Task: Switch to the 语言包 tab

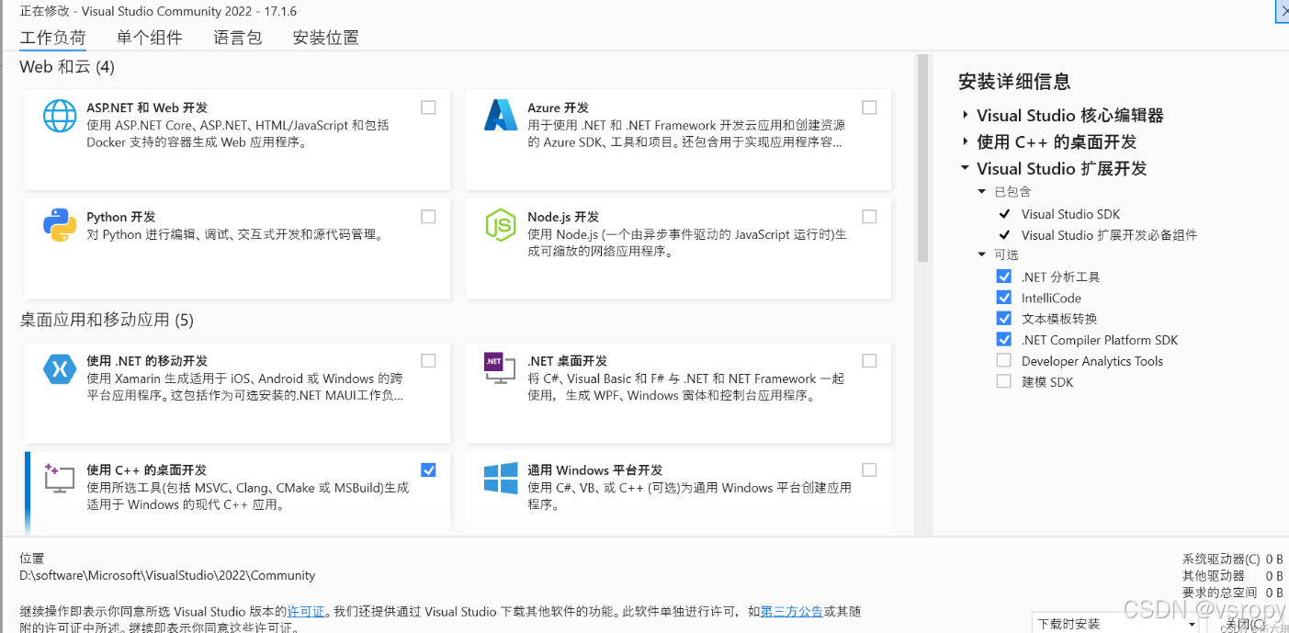Action: (x=238, y=38)
